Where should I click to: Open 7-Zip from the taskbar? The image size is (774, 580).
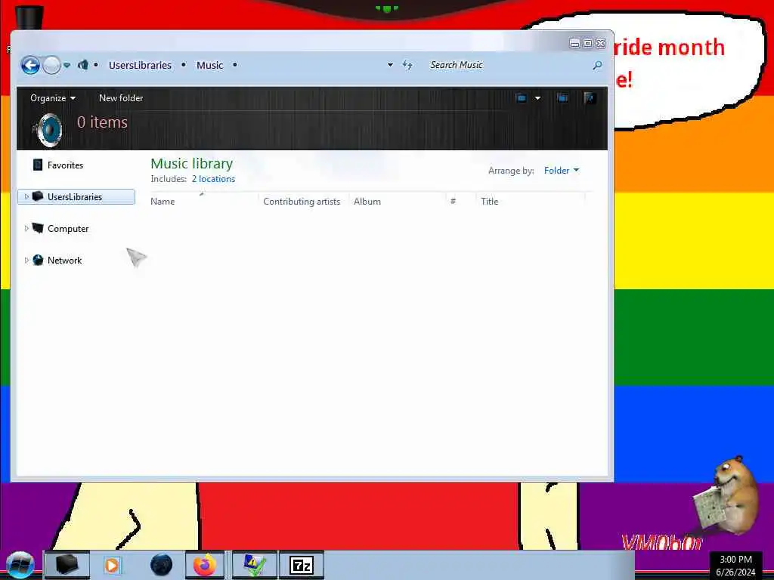click(x=302, y=565)
